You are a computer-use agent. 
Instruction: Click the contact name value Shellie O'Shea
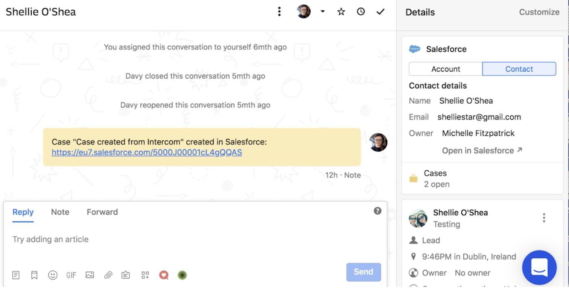pyautogui.click(x=466, y=101)
